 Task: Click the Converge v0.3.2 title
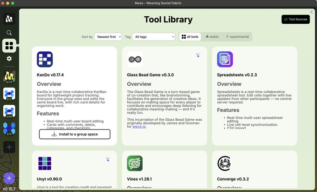click(x=233, y=179)
